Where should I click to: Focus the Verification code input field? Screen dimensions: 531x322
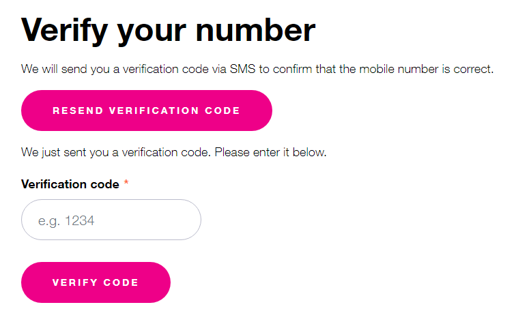[111, 220]
